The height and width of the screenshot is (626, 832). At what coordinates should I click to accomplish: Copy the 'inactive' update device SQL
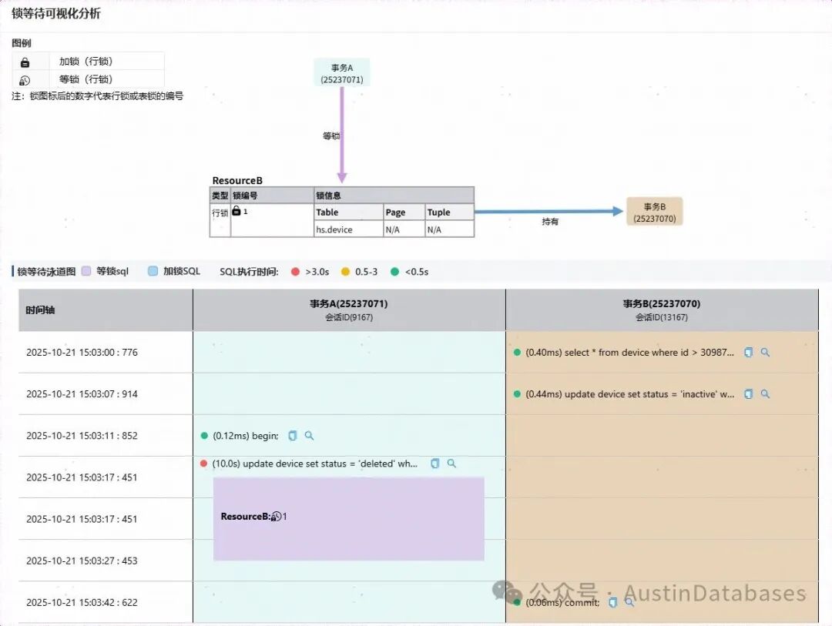point(748,393)
